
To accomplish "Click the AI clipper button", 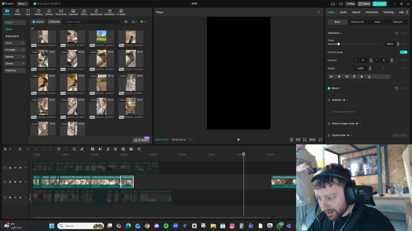I will tap(142, 140).
